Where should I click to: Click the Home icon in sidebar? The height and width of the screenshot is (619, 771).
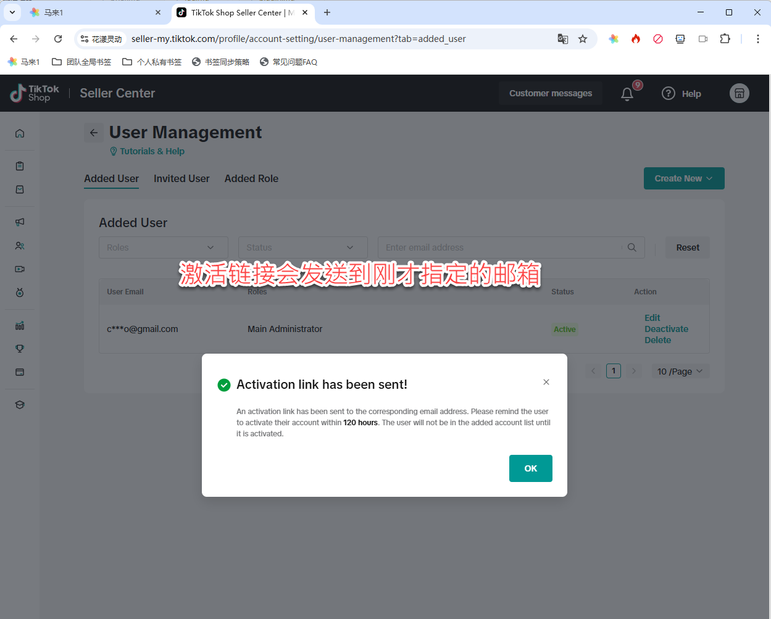point(20,133)
